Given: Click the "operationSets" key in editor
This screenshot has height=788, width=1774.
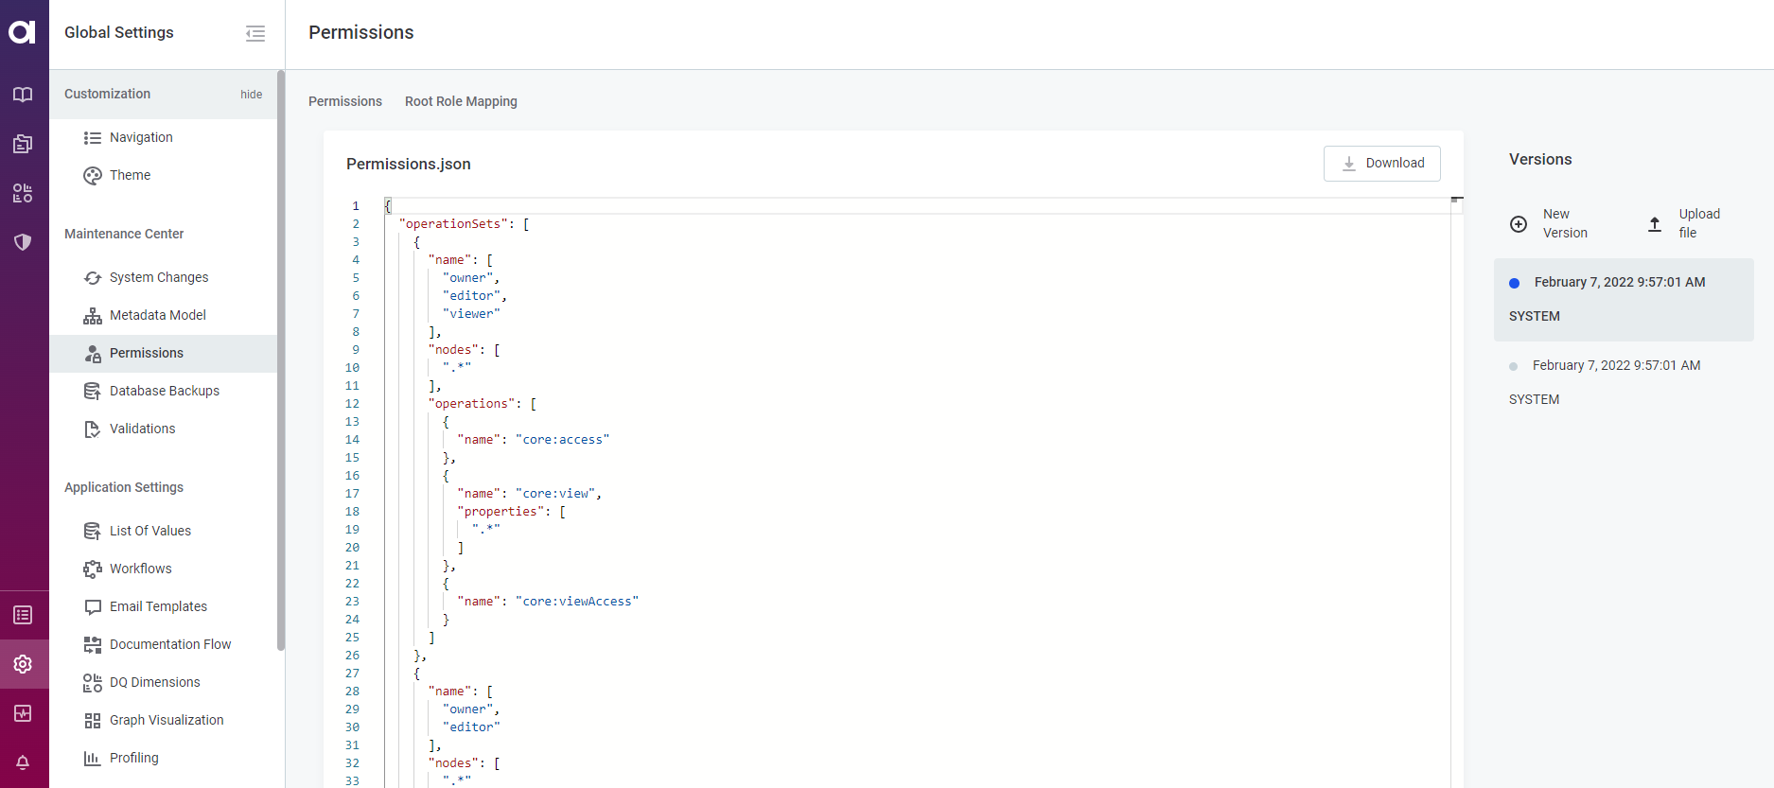Looking at the screenshot, I should point(453,224).
